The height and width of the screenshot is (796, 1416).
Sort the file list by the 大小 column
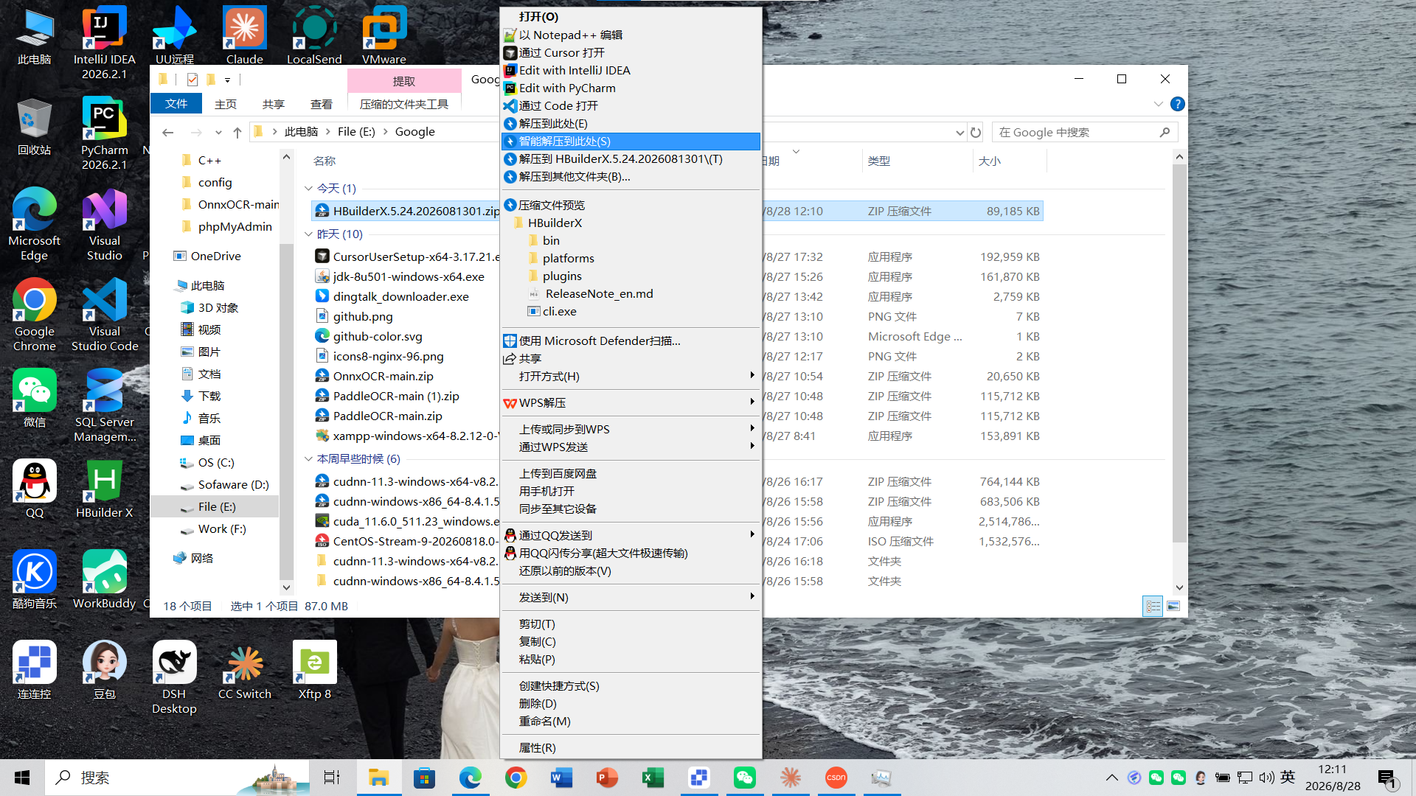pyautogui.click(x=1009, y=161)
